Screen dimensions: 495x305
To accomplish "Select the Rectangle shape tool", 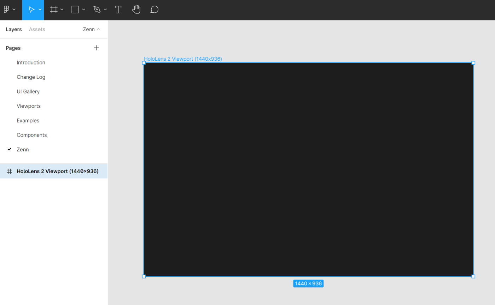I will [75, 10].
